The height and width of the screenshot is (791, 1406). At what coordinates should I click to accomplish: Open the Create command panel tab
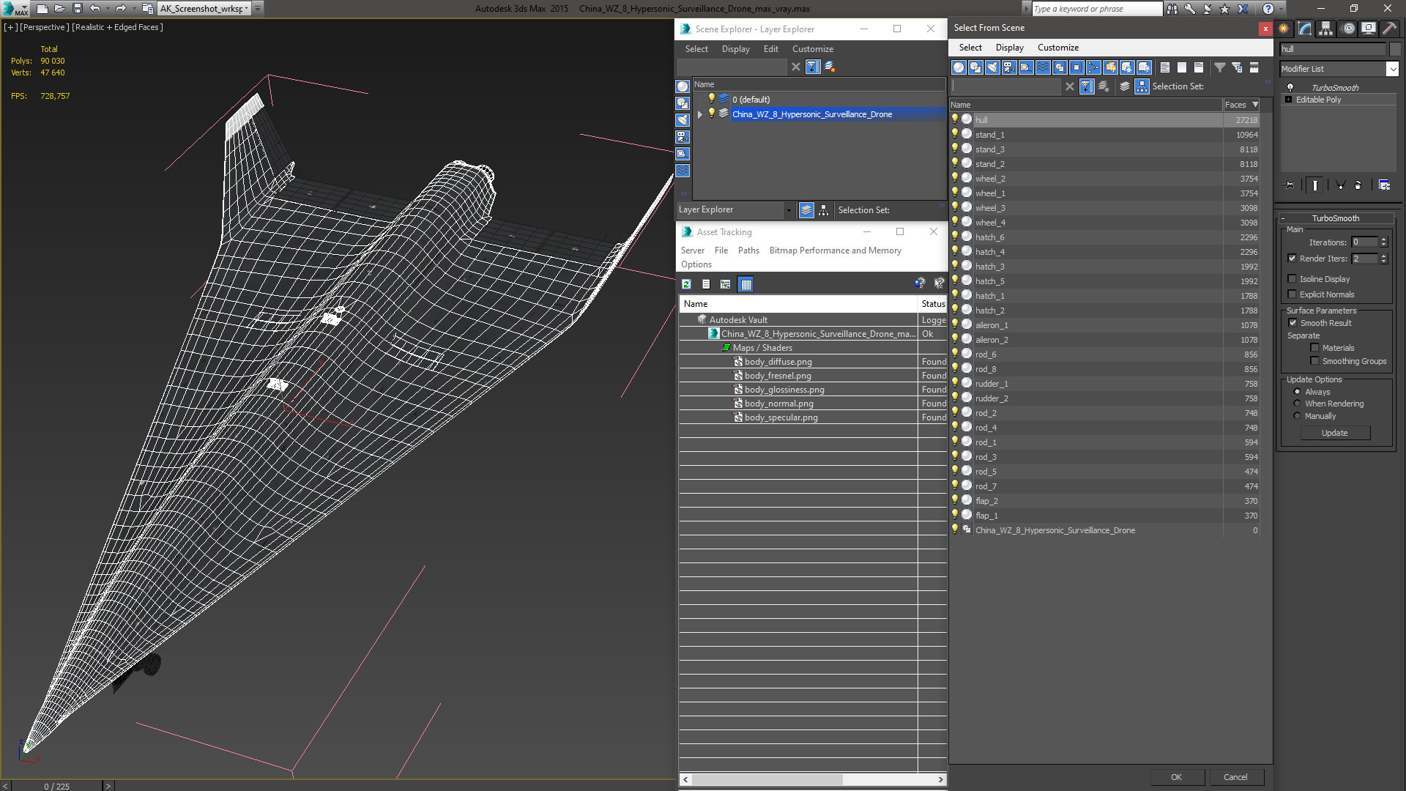[1284, 29]
